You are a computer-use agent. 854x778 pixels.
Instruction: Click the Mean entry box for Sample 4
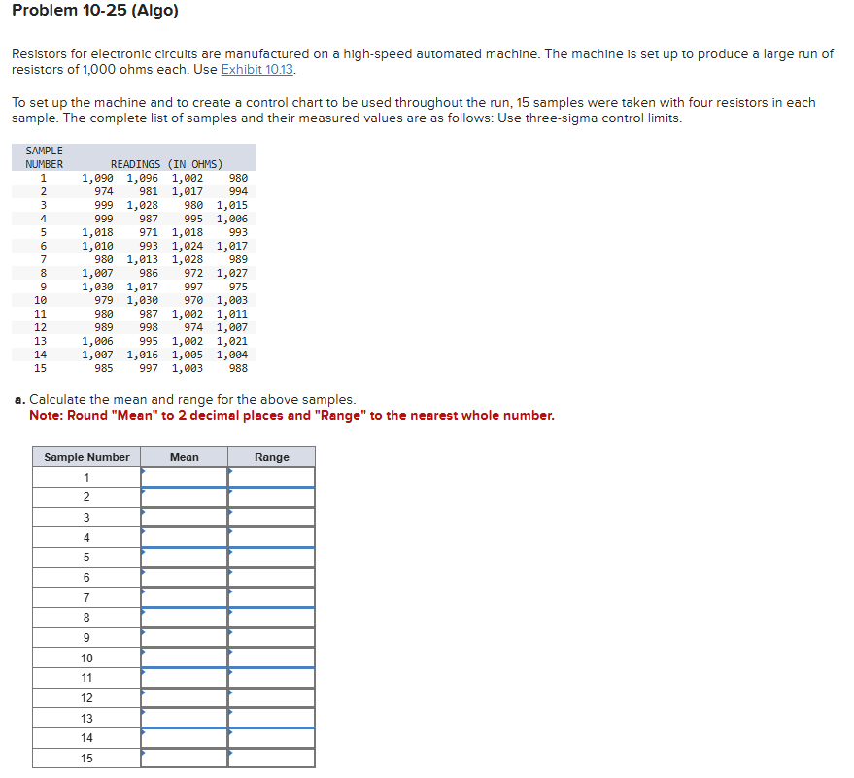(x=184, y=536)
